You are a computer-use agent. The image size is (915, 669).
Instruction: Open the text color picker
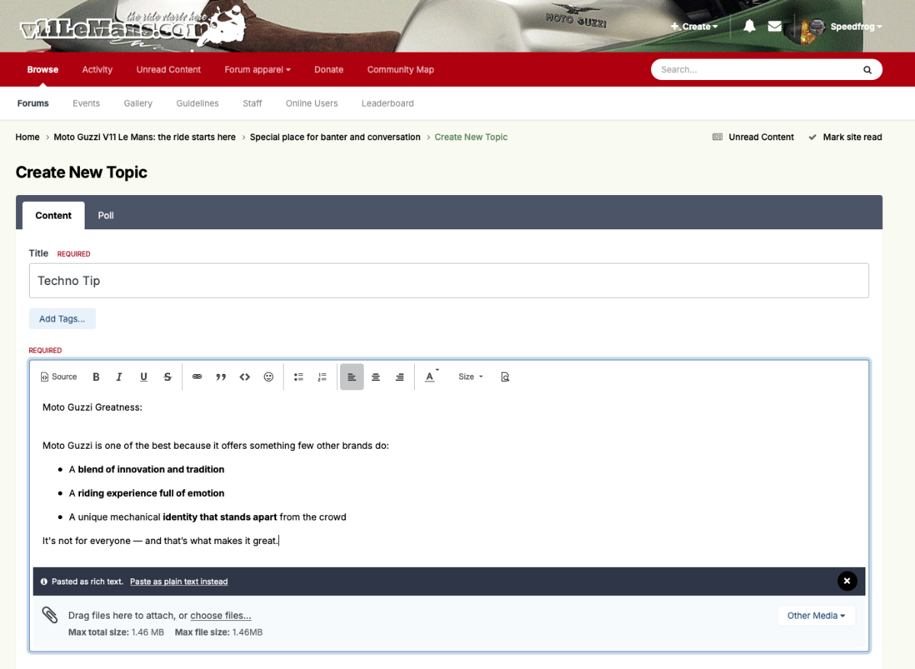(431, 377)
